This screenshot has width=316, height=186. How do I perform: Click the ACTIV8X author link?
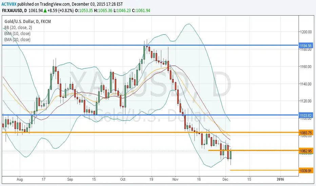coord(9,4)
